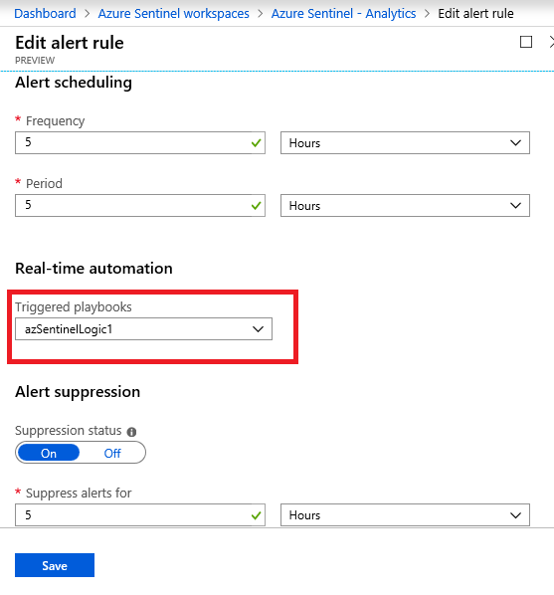Open Azure Sentinel workspaces breadcrumb
Viewport: 554px width, 595px height.
173,14
